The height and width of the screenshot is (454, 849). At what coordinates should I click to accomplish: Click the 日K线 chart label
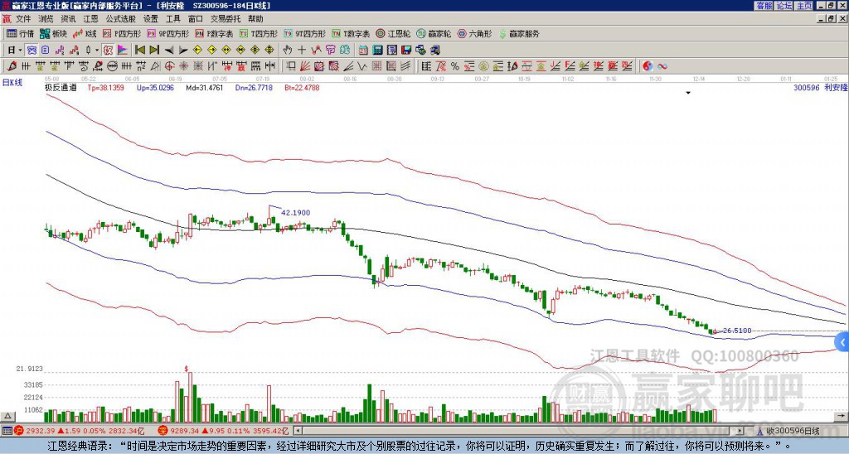(x=12, y=82)
